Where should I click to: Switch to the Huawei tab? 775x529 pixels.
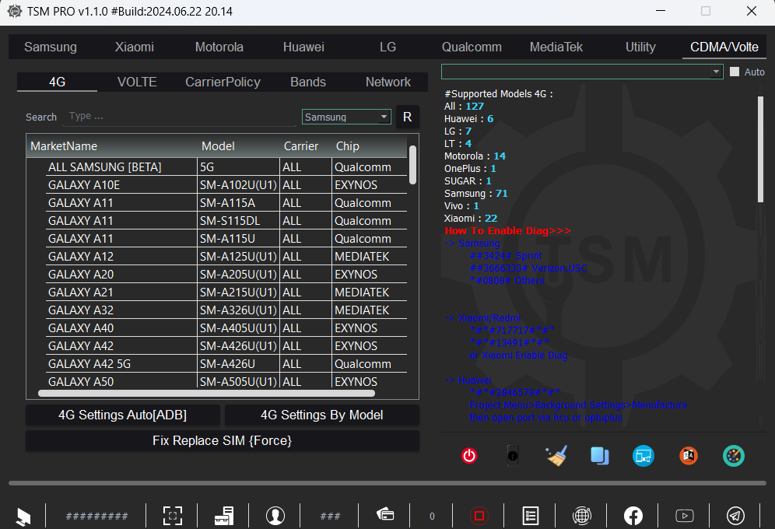(x=303, y=47)
